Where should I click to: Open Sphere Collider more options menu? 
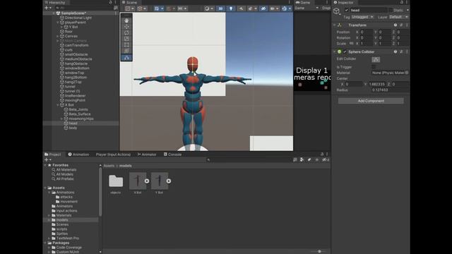[x=407, y=52]
